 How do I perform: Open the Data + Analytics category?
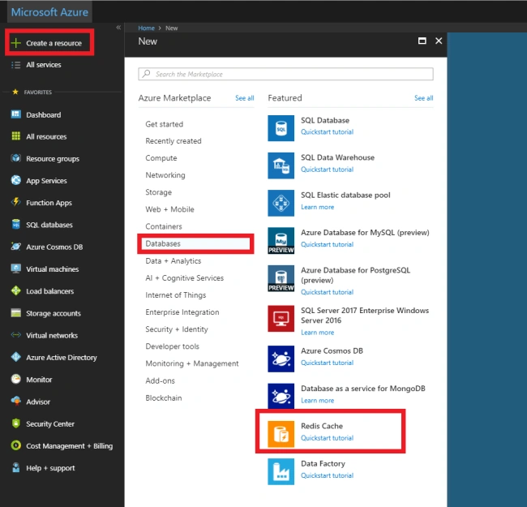tap(173, 261)
